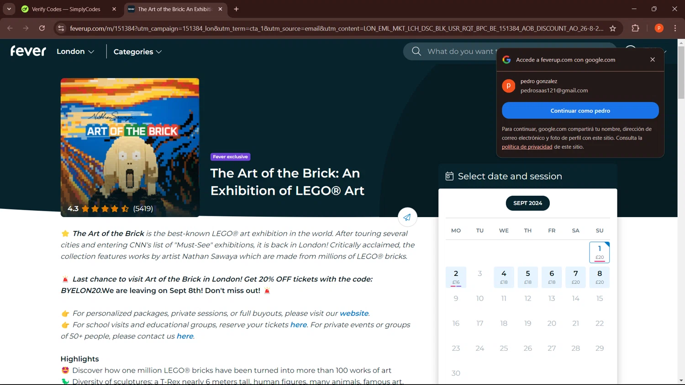Open the política de privacidad link

tap(527, 147)
